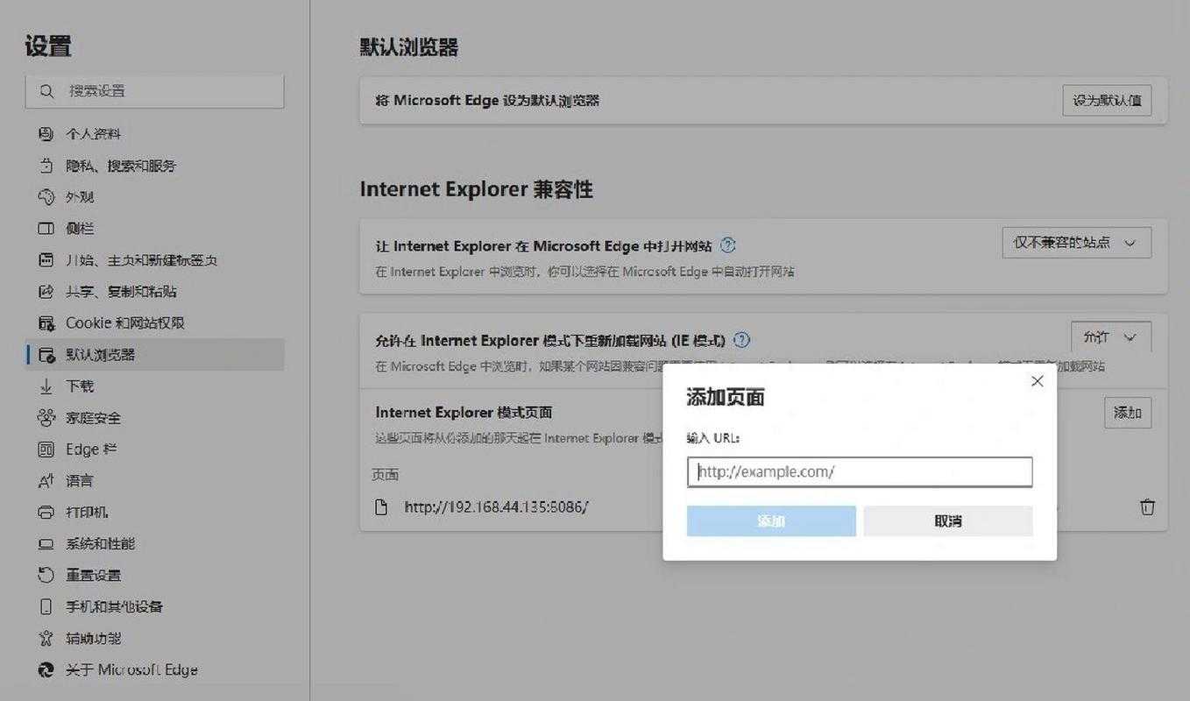This screenshot has width=1190, height=701.
Task: Click the http://192.168.44.135:8086/ page entry
Action: (x=496, y=506)
